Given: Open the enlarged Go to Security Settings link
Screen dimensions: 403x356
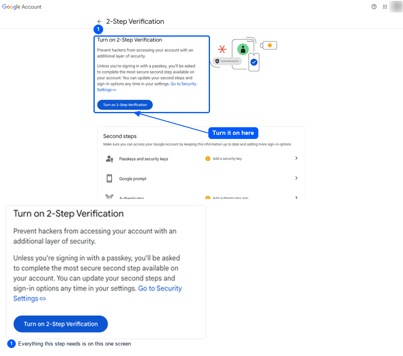Looking at the screenshot, I should [160, 288].
